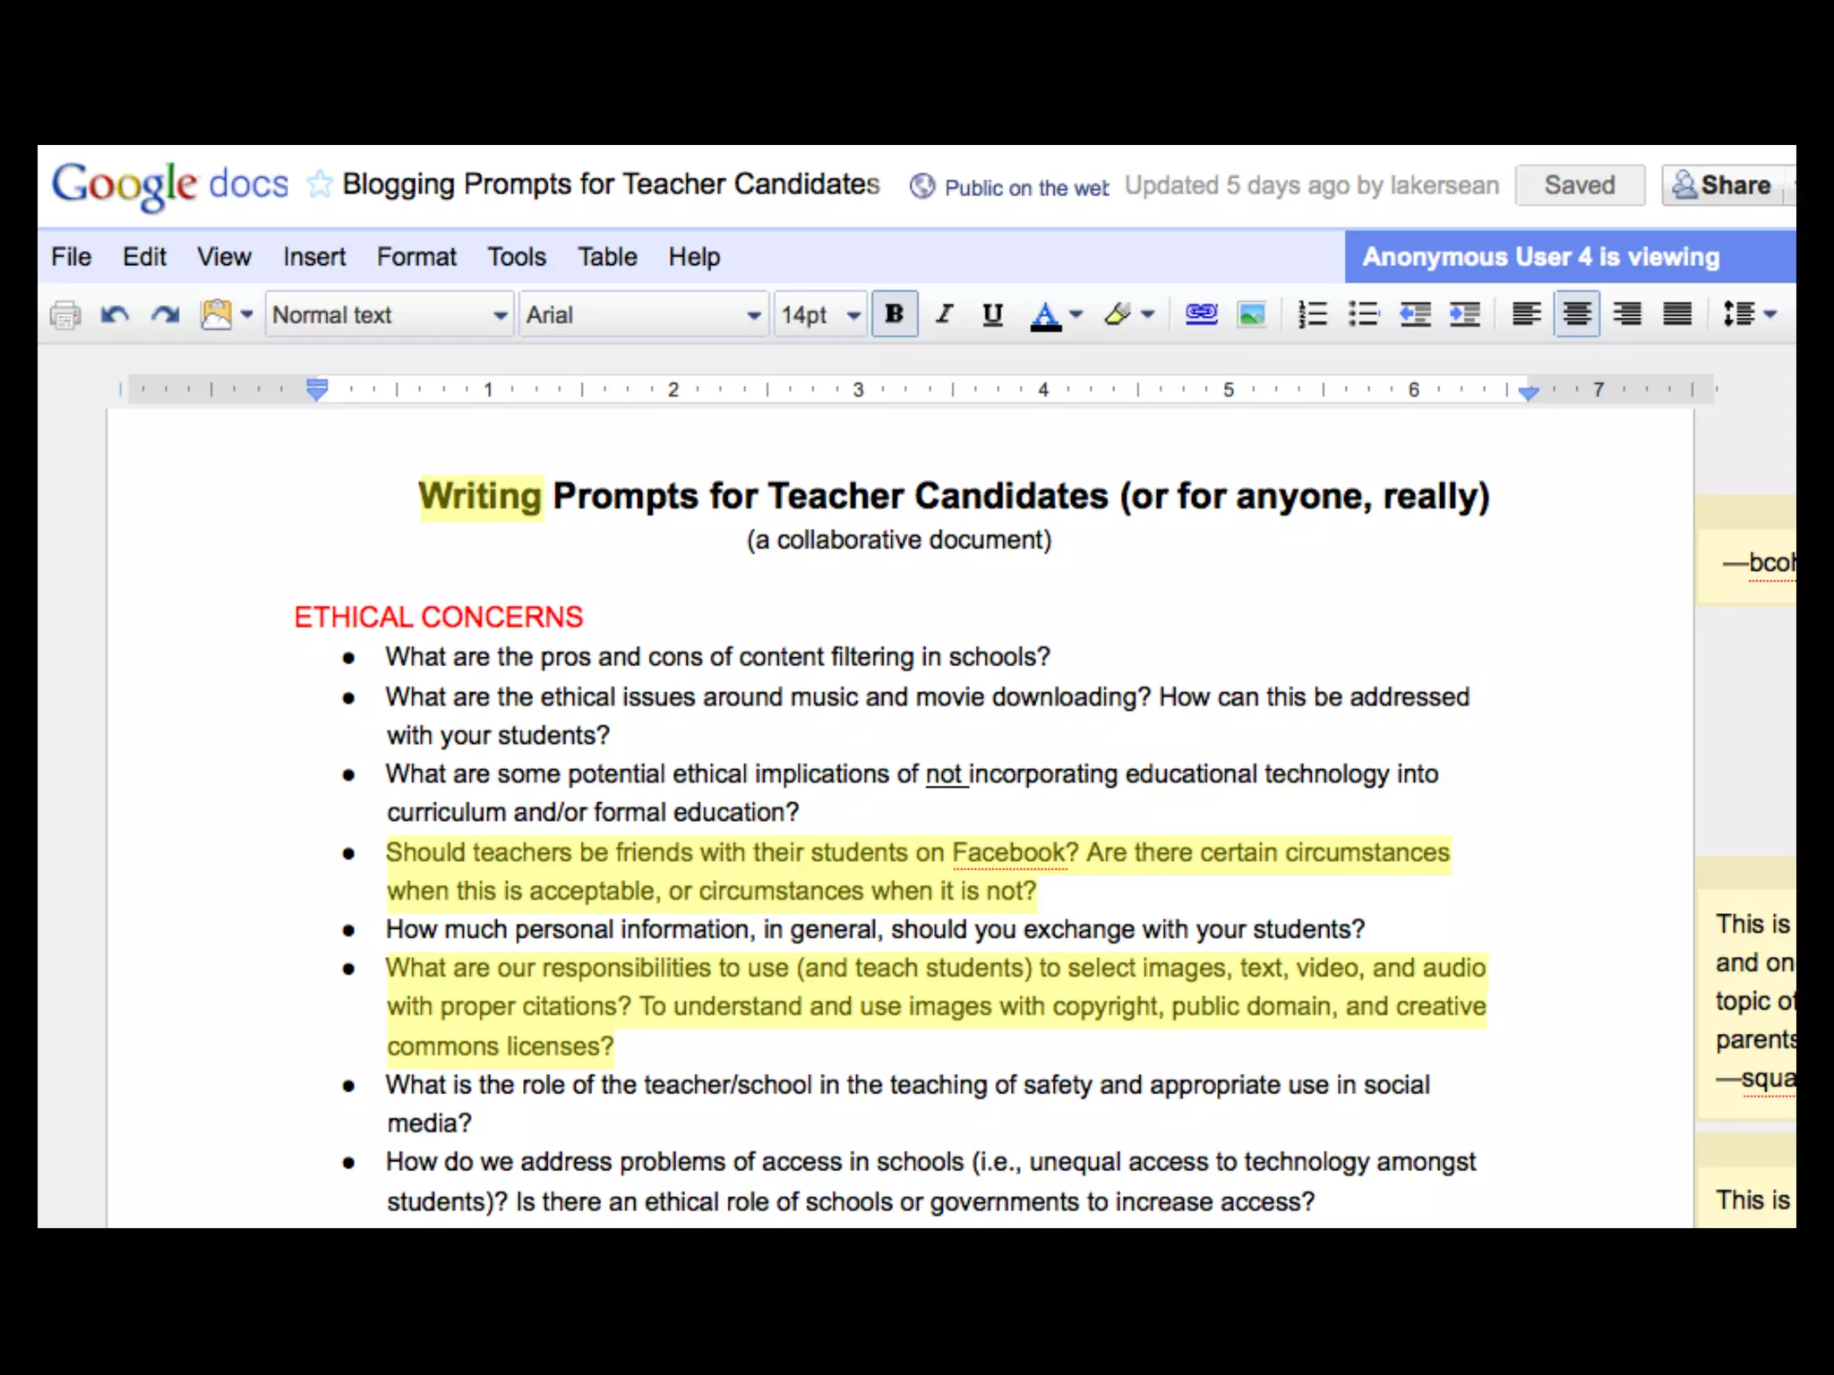The image size is (1834, 1375).
Task: Start a numbered list
Action: [x=1312, y=314]
